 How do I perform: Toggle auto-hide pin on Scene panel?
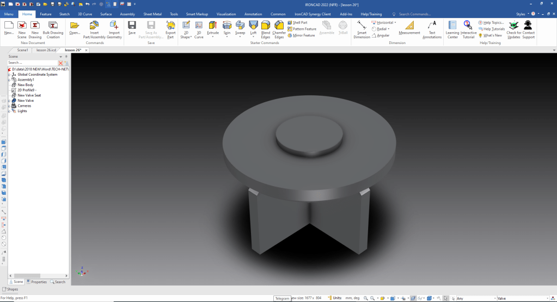click(66, 56)
